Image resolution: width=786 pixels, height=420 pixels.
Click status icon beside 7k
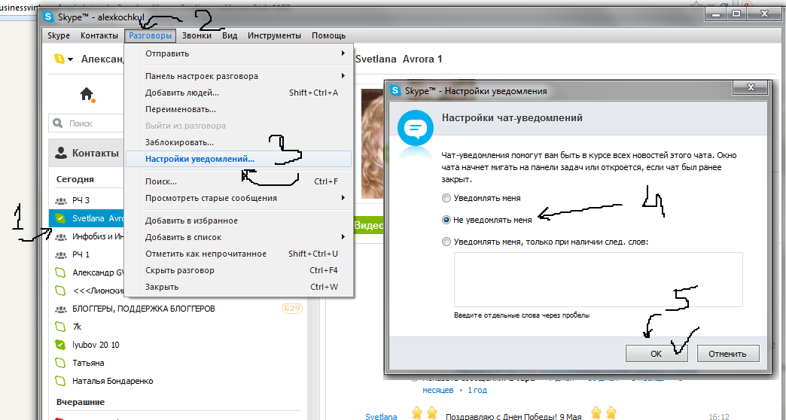point(60,327)
